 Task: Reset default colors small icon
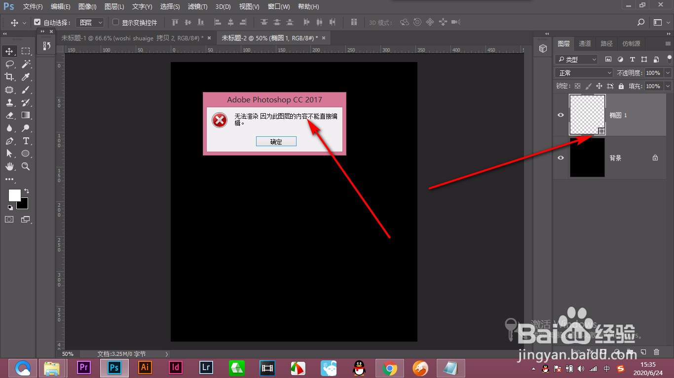(10, 208)
